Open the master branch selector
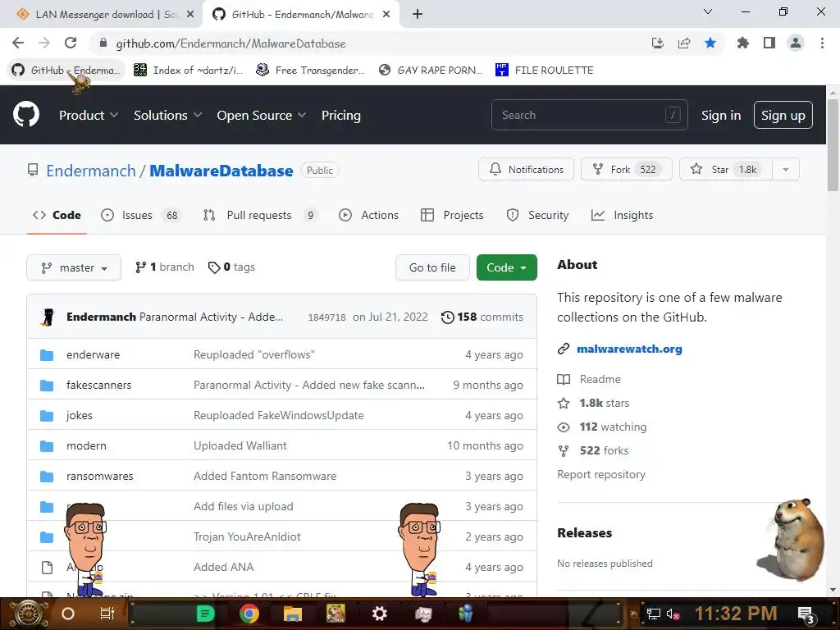 click(x=74, y=267)
